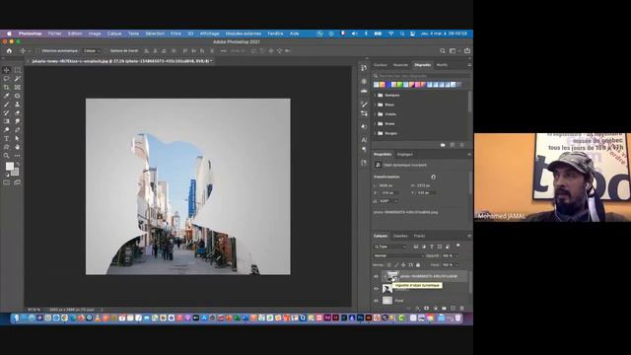This screenshot has width=631, height=355.
Task: Toggle the layer filter switch on
Action: click(x=457, y=246)
